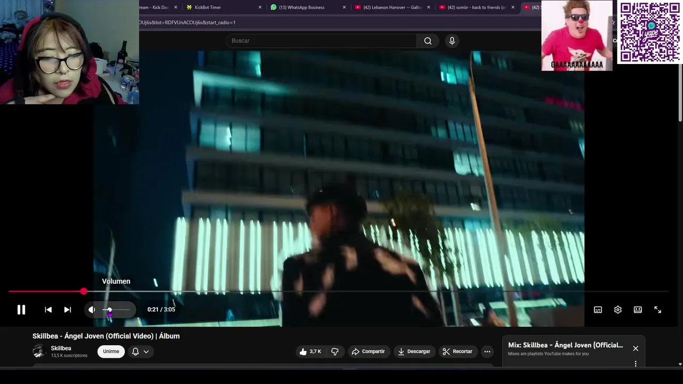
Task: Switch to the Kick Dashboard stream tab
Action: 154,7
